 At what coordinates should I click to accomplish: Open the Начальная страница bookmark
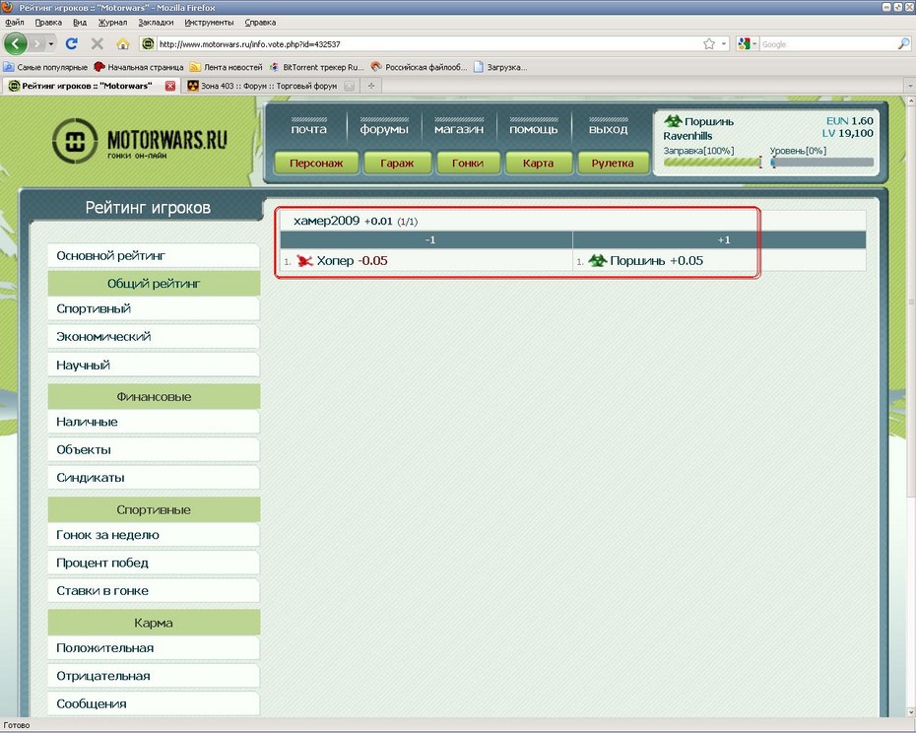click(139, 67)
